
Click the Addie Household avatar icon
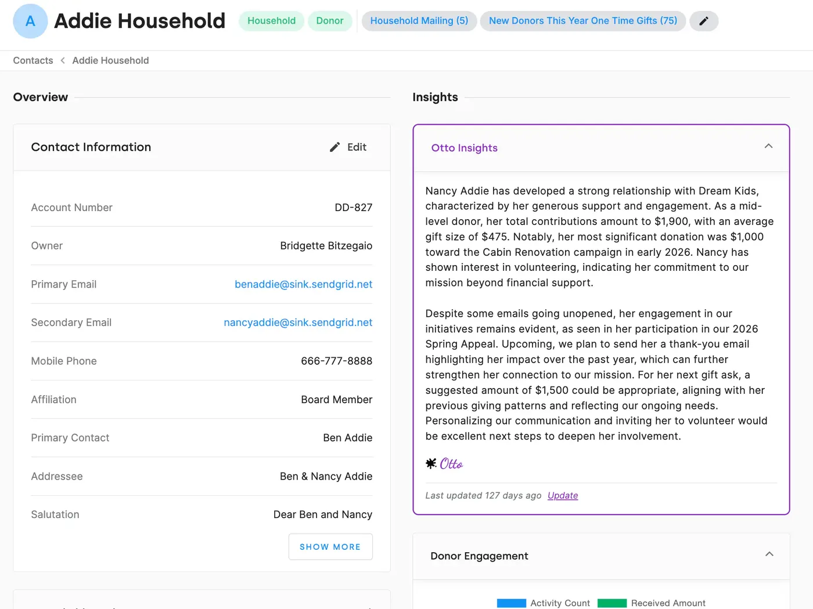[x=30, y=21]
